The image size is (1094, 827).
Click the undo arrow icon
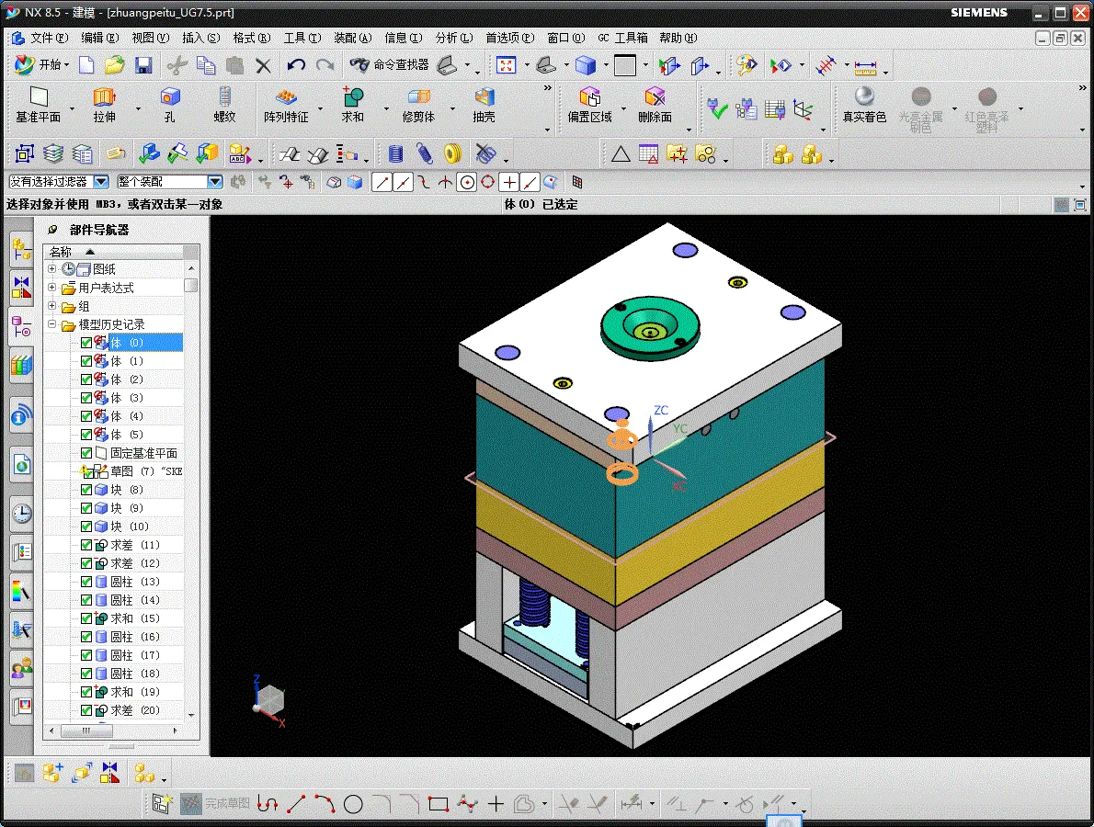(296, 65)
